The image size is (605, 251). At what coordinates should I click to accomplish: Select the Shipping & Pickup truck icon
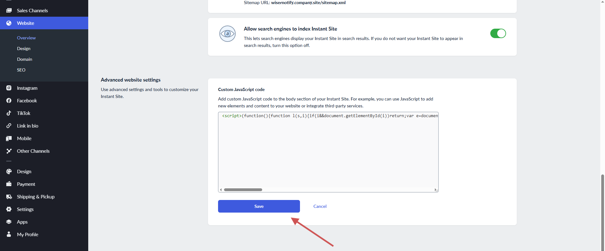click(x=9, y=197)
